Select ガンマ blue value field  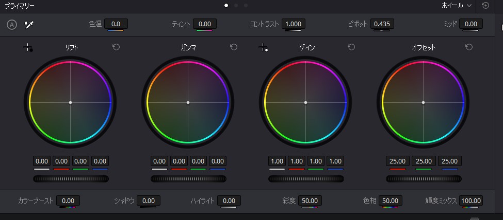218,161
